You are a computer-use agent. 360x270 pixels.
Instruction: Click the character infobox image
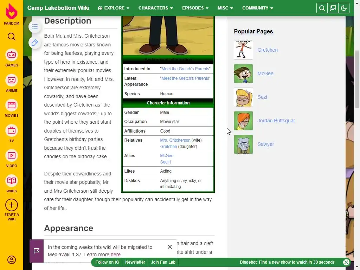point(168,36)
